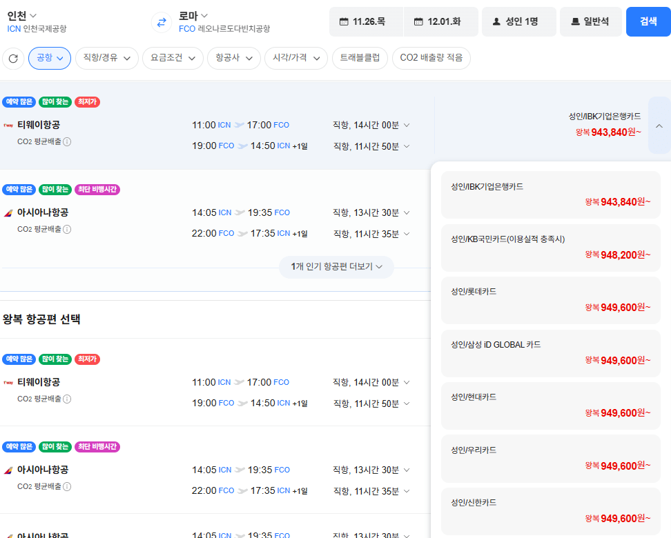The image size is (671, 538).
Task: Open the 직항/경유 filter dropdown
Action: click(x=107, y=58)
